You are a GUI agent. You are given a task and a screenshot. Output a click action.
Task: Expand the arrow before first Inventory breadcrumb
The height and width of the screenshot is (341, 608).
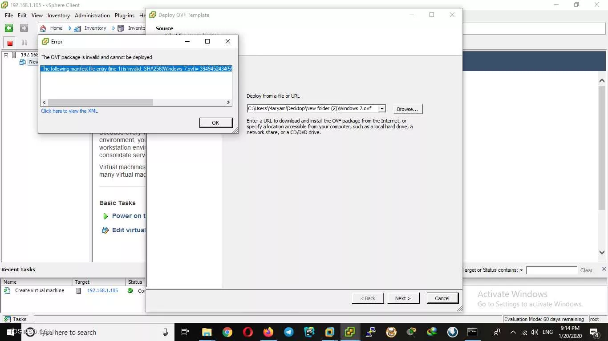click(x=70, y=28)
